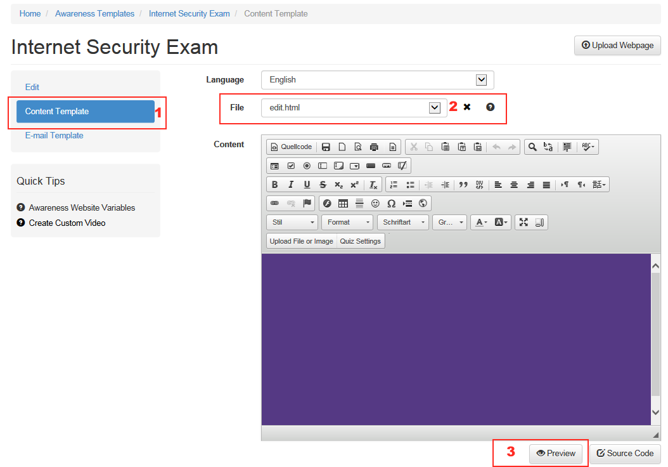Center align text
Screen dimensions: 668x467
click(x=514, y=185)
